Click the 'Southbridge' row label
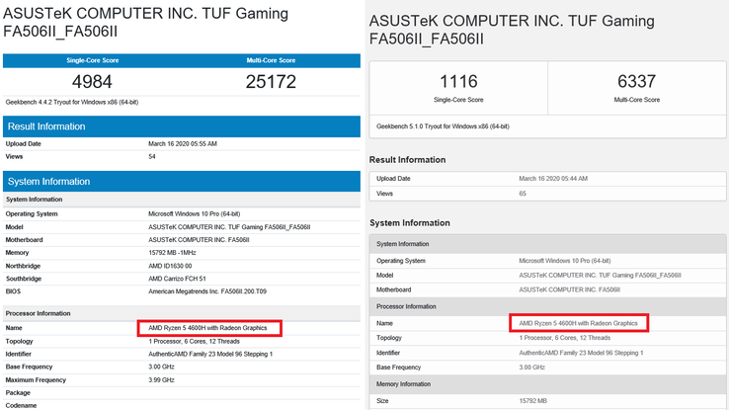 [24, 279]
